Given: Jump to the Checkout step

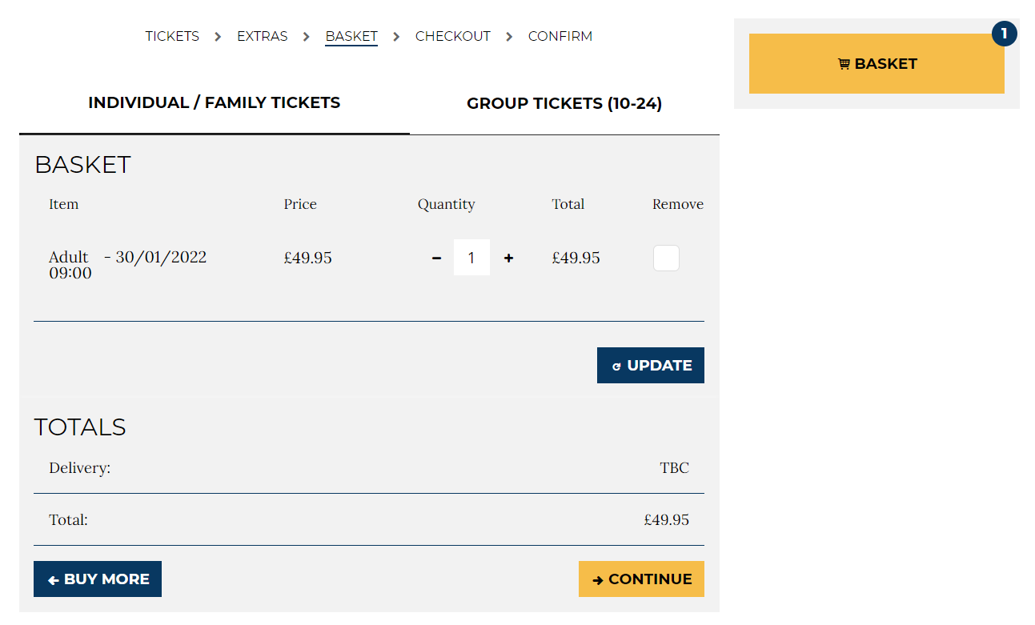Looking at the screenshot, I should pyautogui.click(x=452, y=36).
